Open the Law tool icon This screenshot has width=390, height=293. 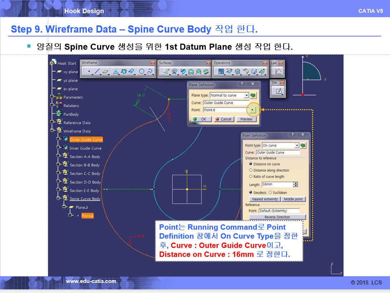coord(278,72)
